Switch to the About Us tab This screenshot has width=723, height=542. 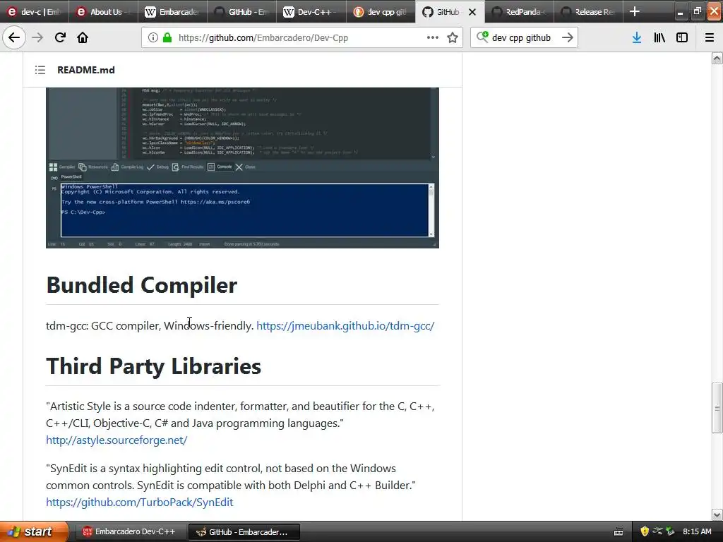coord(103,12)
